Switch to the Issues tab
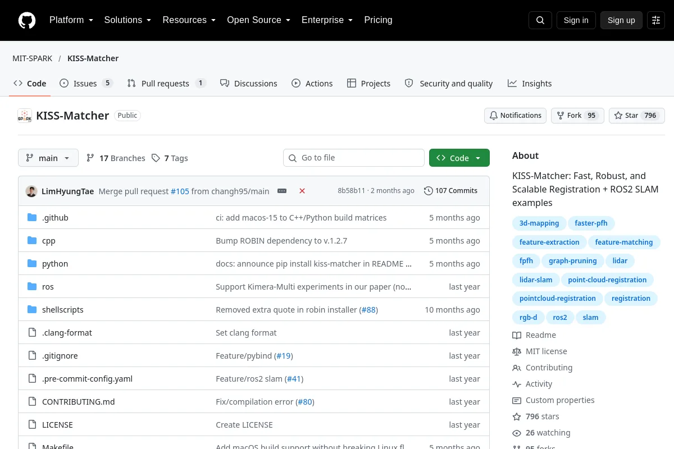Screen dimensions: 674x449 tap(86, 83)
